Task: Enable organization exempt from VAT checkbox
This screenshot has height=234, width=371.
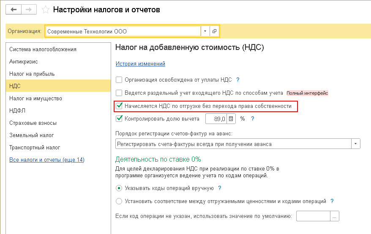Action: [119, 80]
